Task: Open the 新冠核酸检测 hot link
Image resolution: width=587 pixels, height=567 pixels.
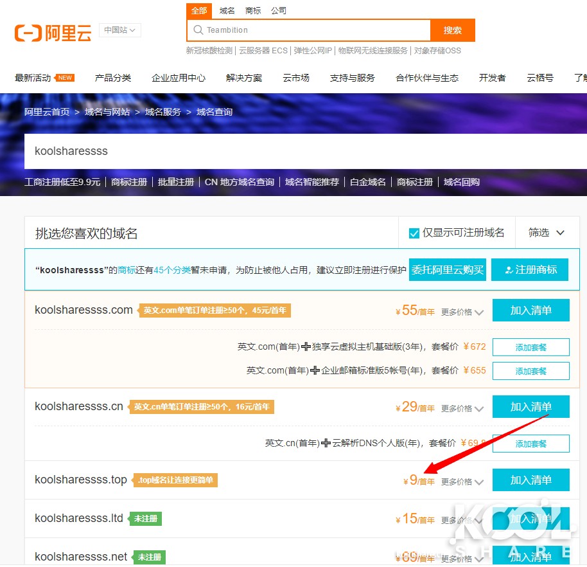Action: 209,51
